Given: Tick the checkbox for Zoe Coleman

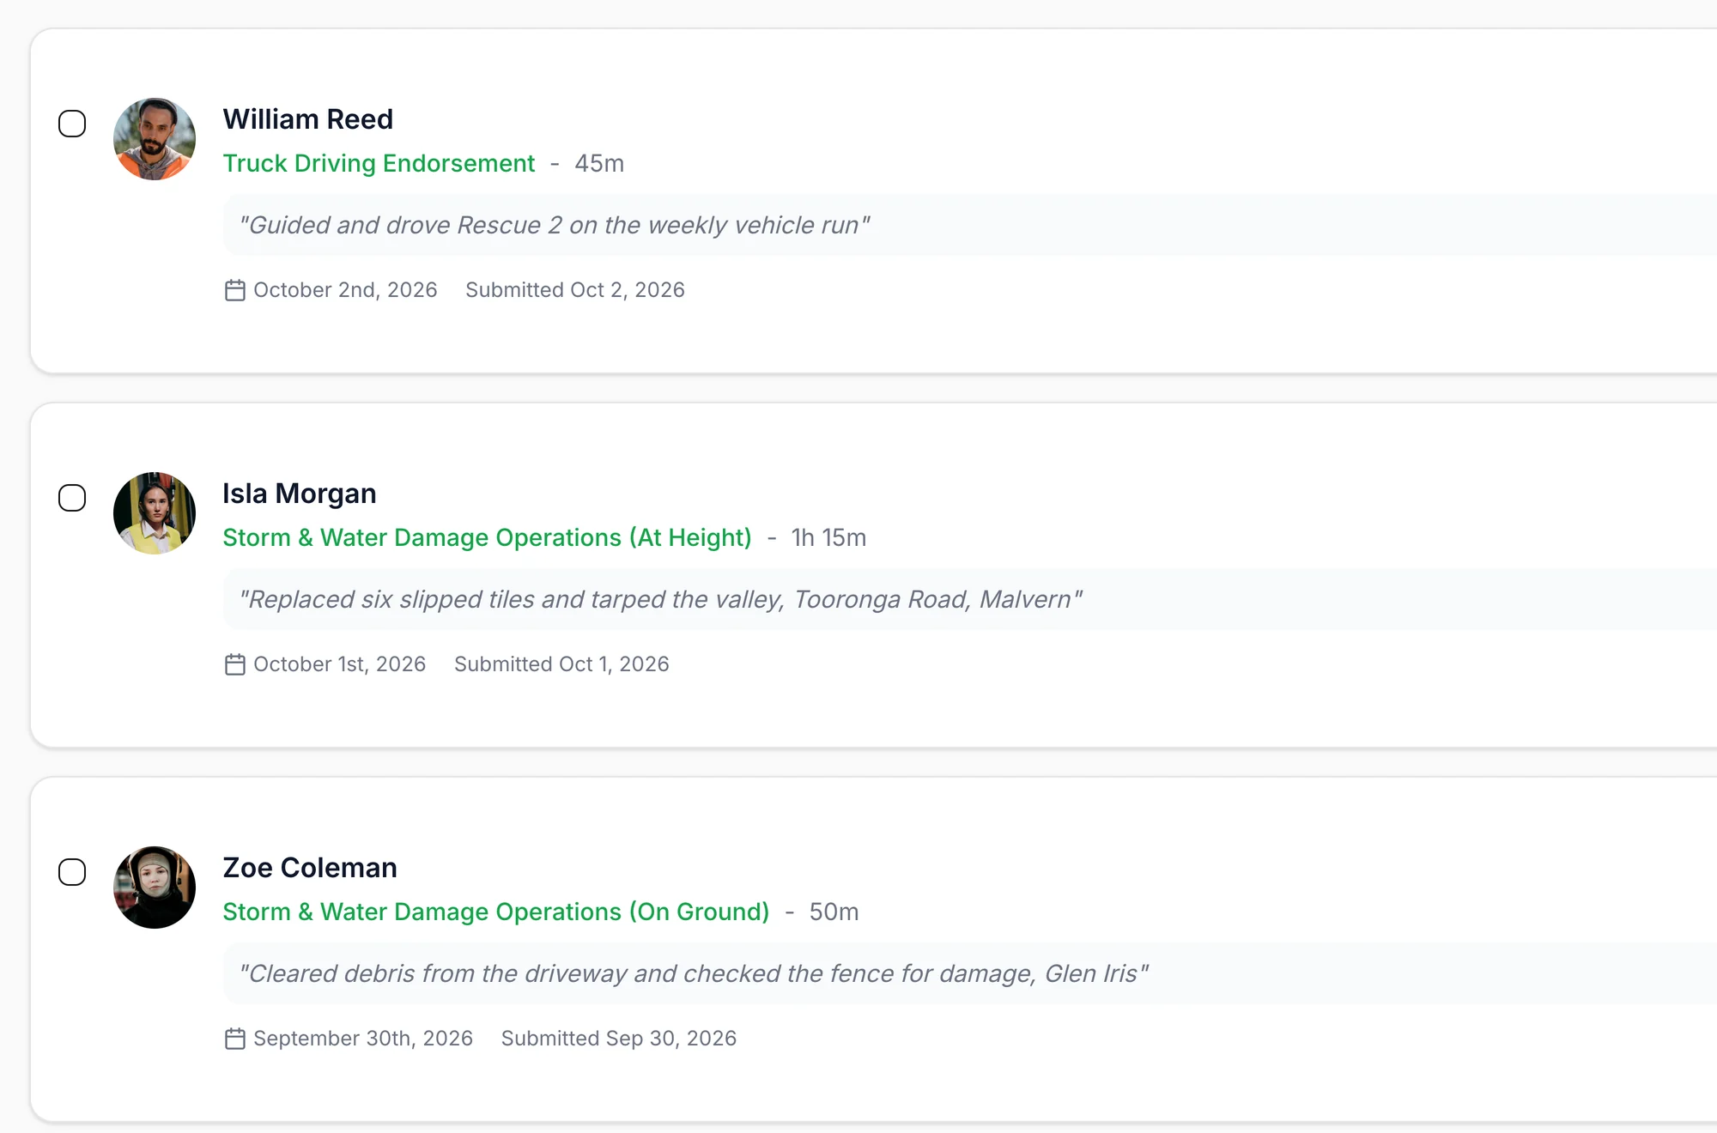Looking at the screenshot, I should click(72, 872).
